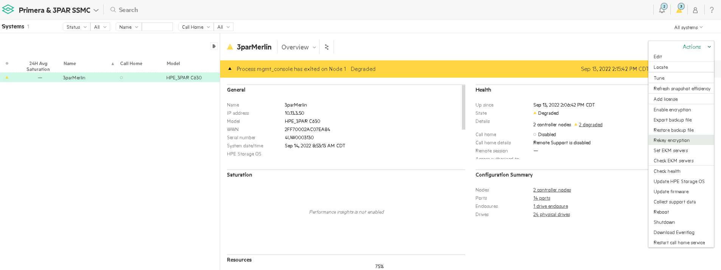Click the Name filter text field

pyautogui.click(x=157, y=27)
